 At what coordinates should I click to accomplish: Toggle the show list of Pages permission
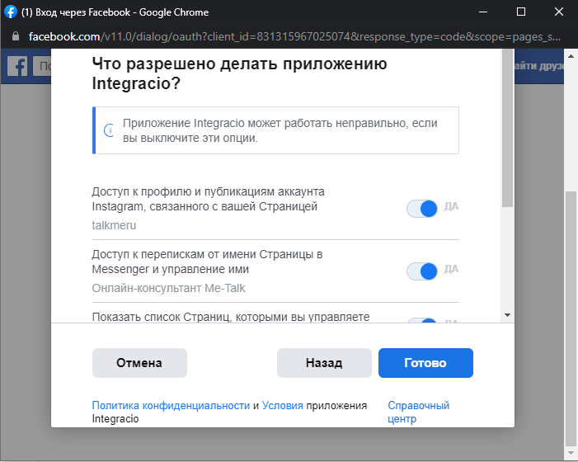coord(422,320)
